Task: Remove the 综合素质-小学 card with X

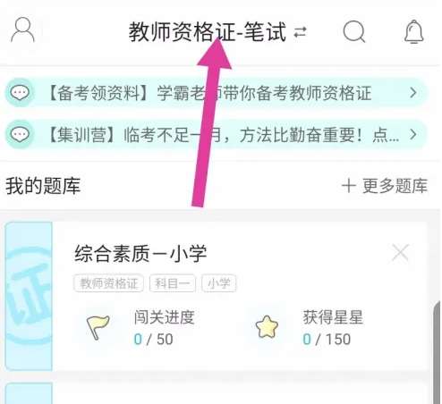Action: (400, 253)
